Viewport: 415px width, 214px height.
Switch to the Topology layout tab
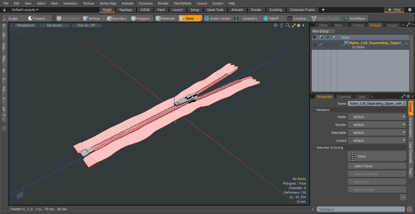click(125, 10)
